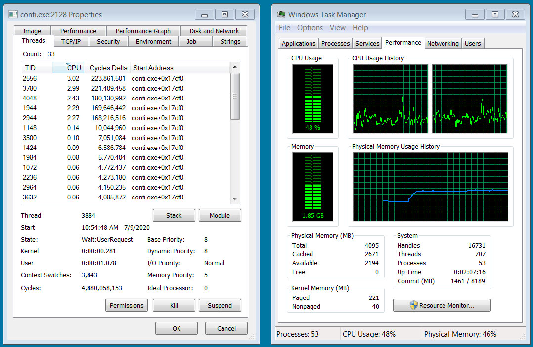Click the conti.exe properties title bar icon
The image size is (533, 347).
tap(12, 14)
